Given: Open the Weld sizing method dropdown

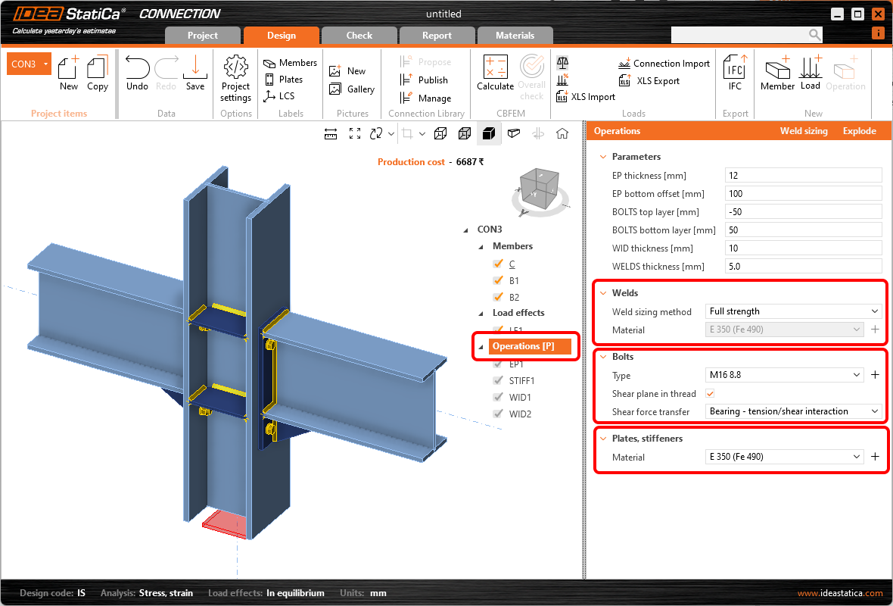Looking at the screenshot, I should [x=792, y=311].
